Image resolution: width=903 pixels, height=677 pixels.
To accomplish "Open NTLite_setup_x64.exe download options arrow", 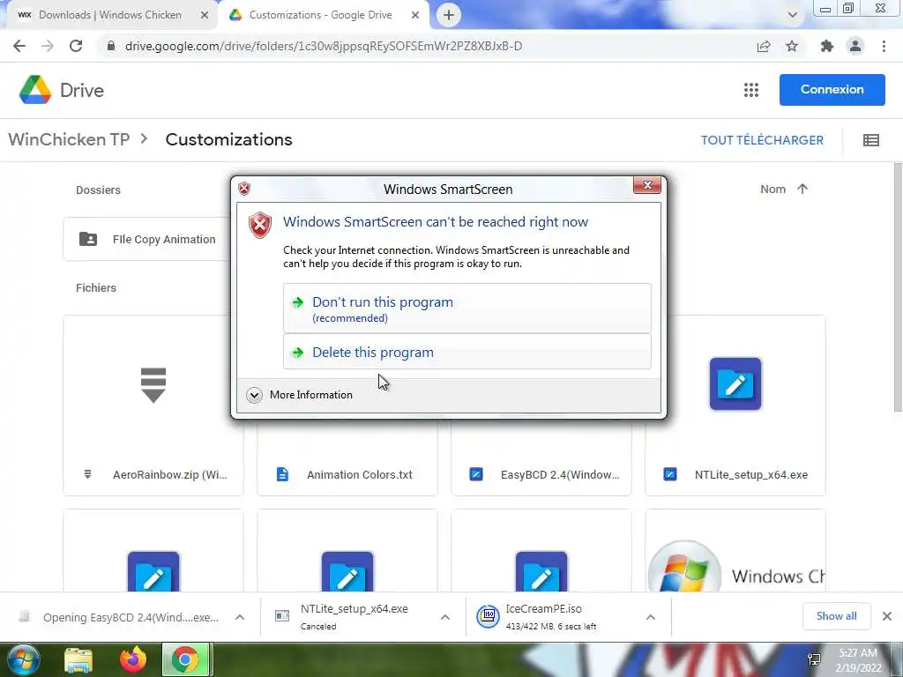I will (445, 617).
